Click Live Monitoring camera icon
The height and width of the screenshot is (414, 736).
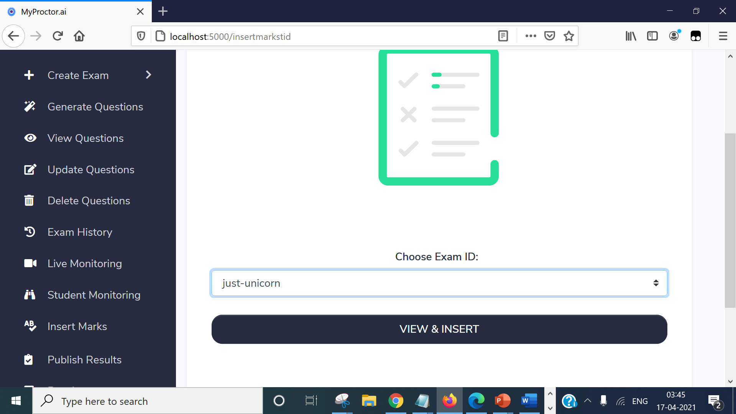coord(29,263)
